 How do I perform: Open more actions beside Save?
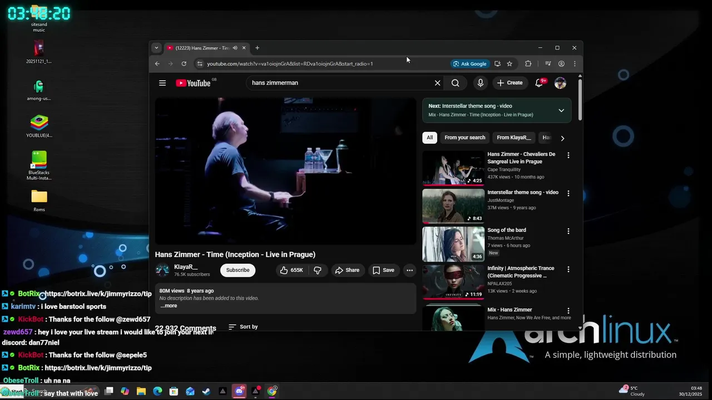409,270
